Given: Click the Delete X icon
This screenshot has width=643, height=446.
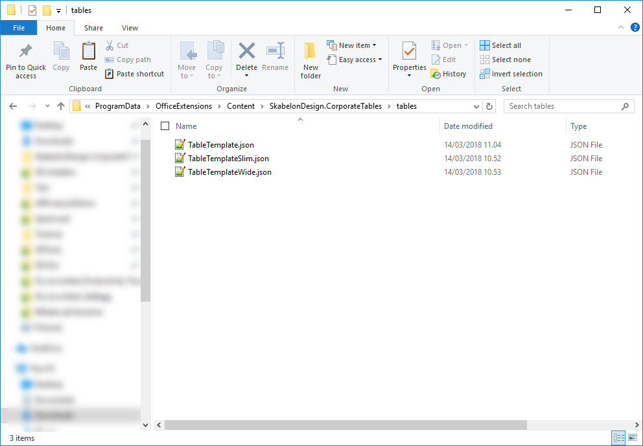Looking at the screenshot, I should (x=246, y=50).
